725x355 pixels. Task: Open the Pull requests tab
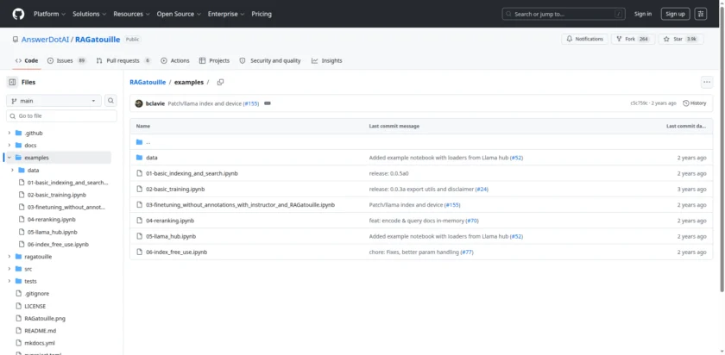tap(123, 60)
